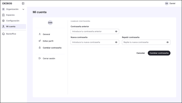
Task: Click the Cambiar contraseña lock icon
Action: click(x=40, y=48)
